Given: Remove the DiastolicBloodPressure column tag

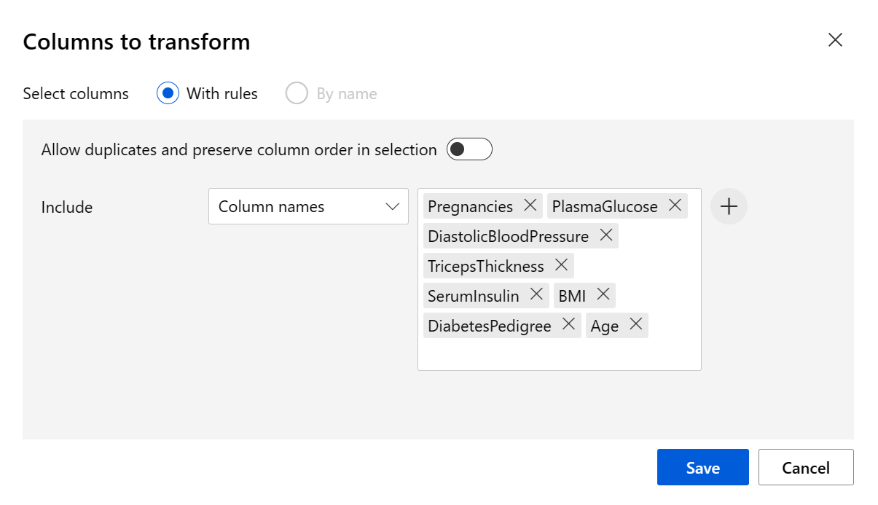Looking at the screenshot, I should 605,236.
